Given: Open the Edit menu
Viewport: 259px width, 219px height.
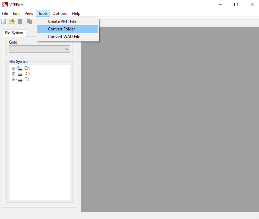Looking at the screenshot, I should (x=16, y=13).
